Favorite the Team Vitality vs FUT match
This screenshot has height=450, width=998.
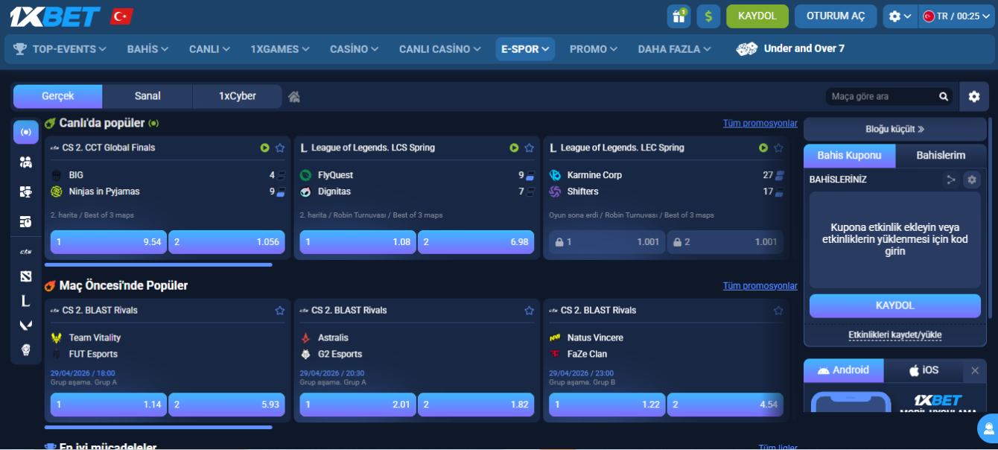tap(280, 310)
